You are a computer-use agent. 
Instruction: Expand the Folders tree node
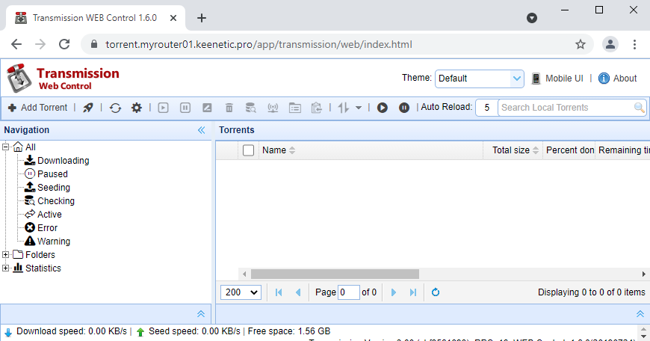(7, 255)
